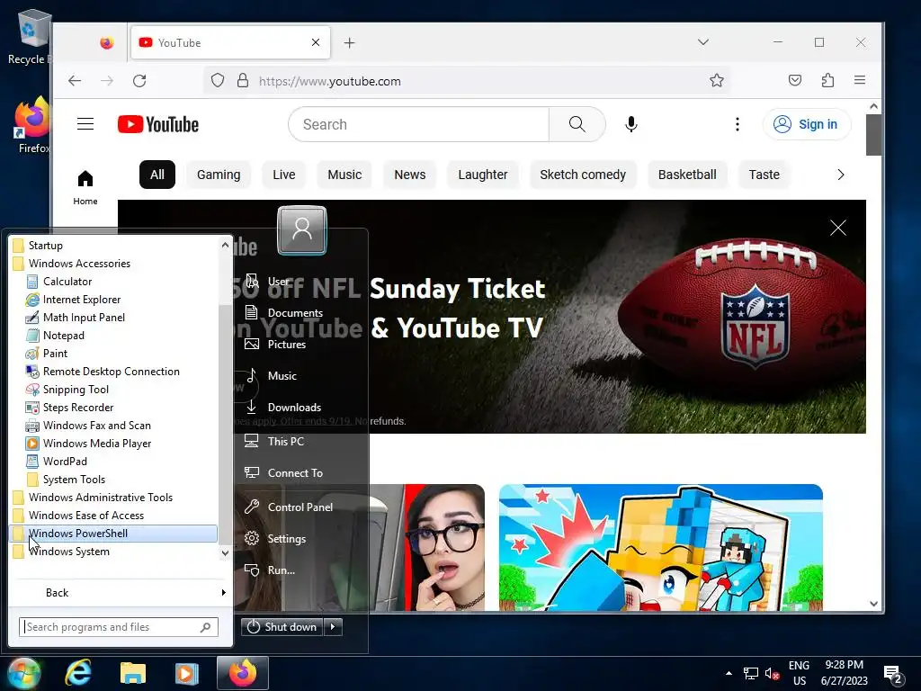Click the start menu search programs field
921x691 pixels.
click(x=119, y=627)
